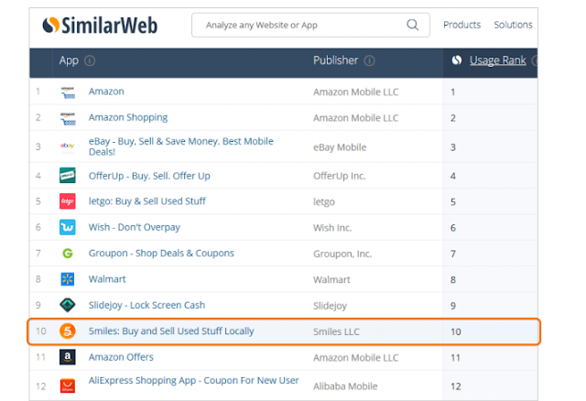Click publisher Amazon Mobile LLC in Amazon Offers row
This screenshot has height=401, width=586.
356,358
